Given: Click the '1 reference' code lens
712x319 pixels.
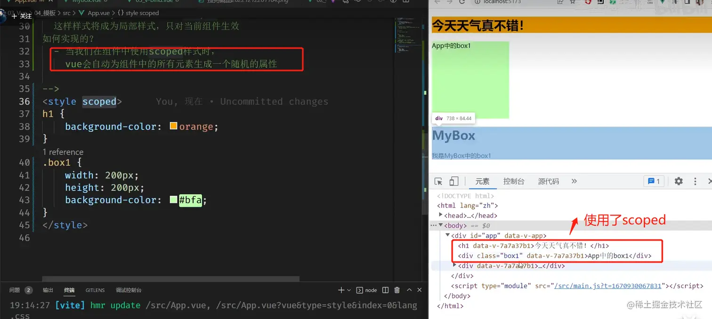Looking at the screenshot, I should [63, 152].
